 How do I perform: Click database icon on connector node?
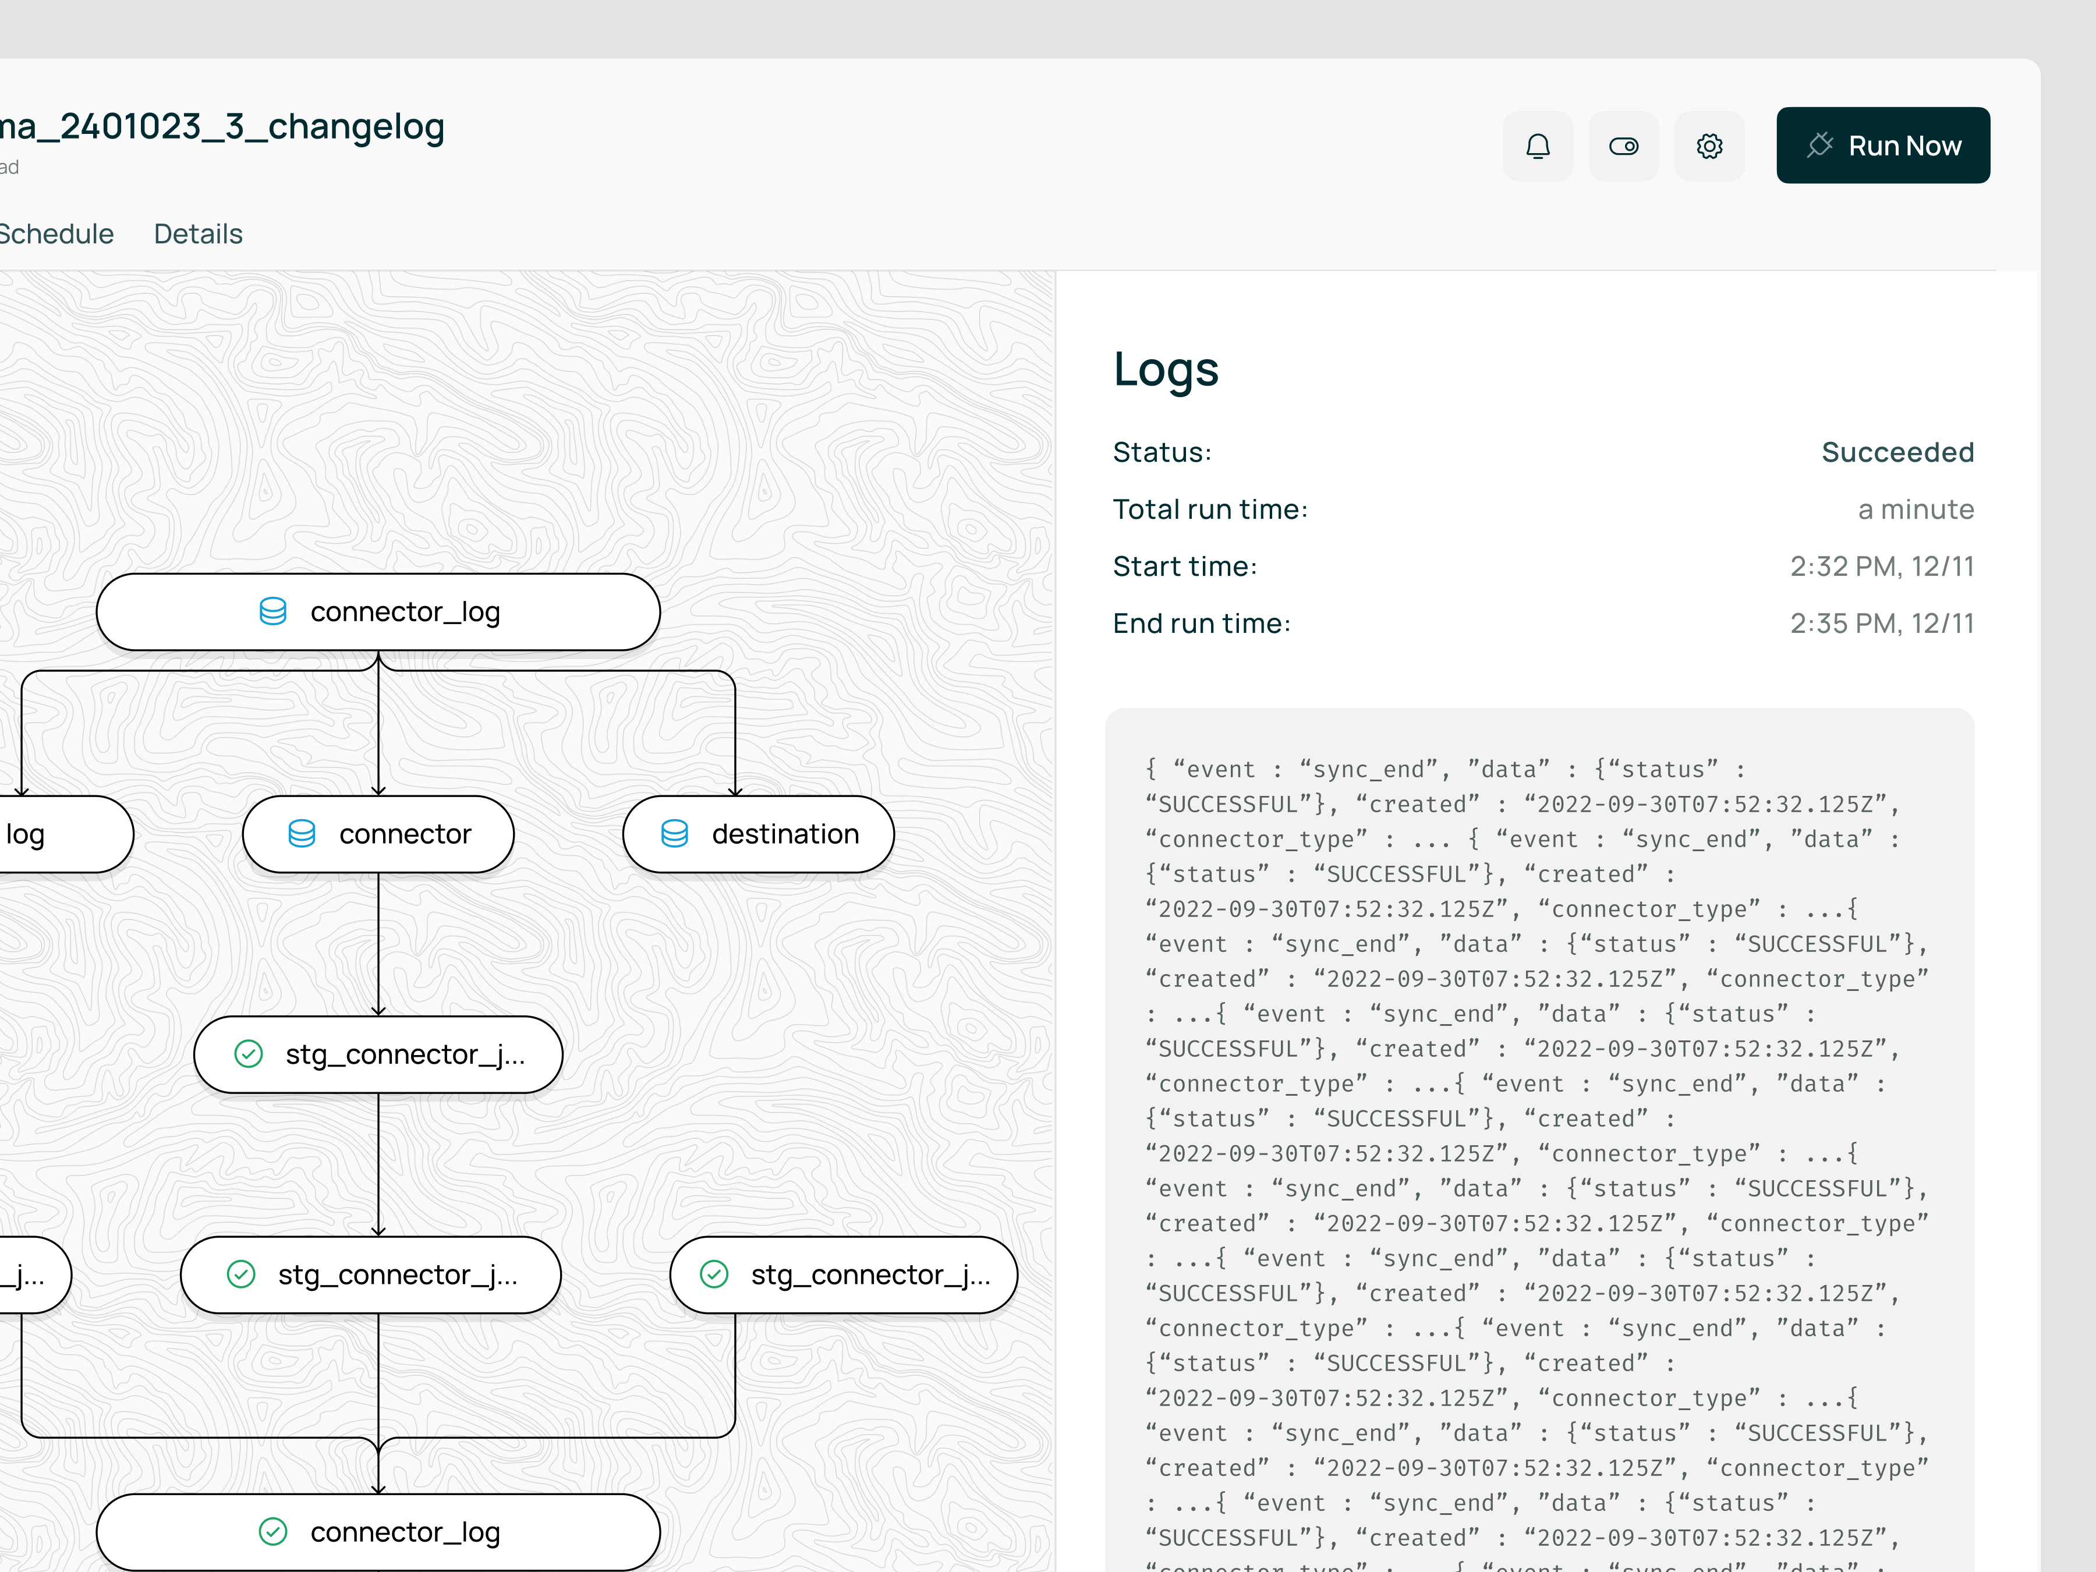tap(302, 834)
